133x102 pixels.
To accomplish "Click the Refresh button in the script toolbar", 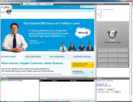I will pyautogui.click(x=38, y=4).
